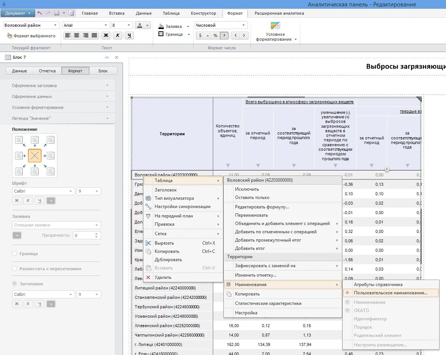Image resolution: width=446 pixels, height=355 pixels.
Task: Expand the Оформление заголовка section
Action: (x=60, y=86)
